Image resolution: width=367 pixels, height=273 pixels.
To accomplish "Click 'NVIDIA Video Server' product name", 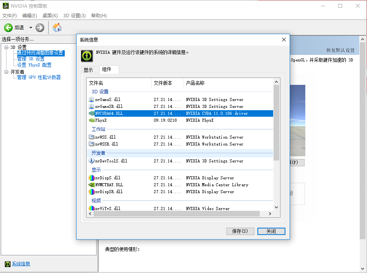I will (208, 208).
